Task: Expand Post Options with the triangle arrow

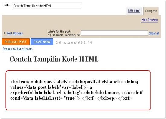Action: pyautogui.click(x=4, y=33)
